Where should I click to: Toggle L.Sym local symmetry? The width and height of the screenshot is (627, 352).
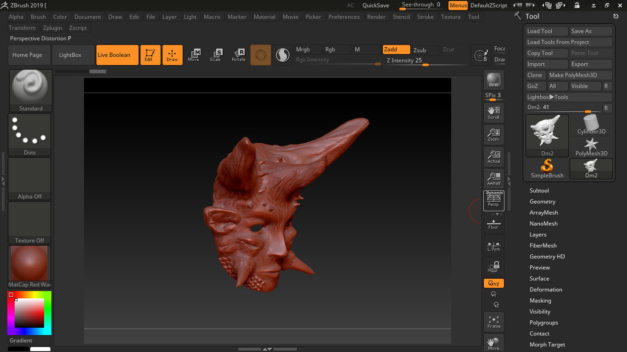tap(493, 245)
